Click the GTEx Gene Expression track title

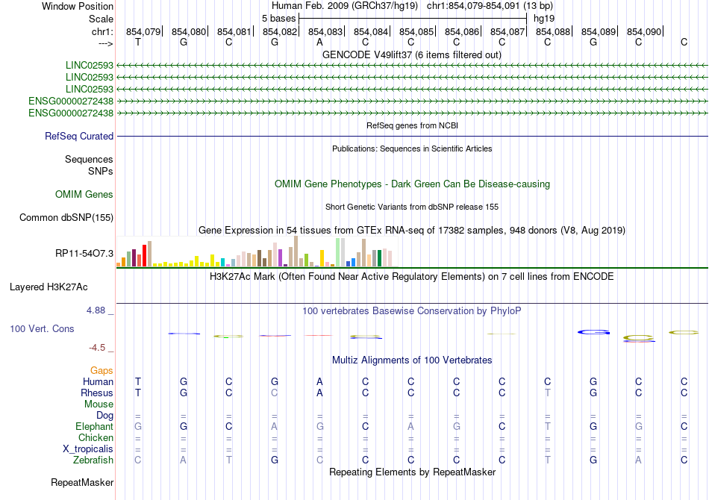click(x=412, y=230)
